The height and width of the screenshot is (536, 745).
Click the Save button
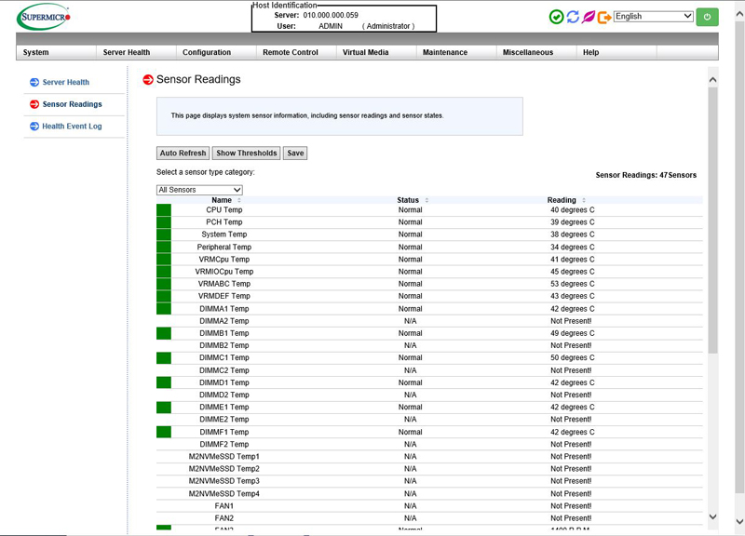point(295,154)
